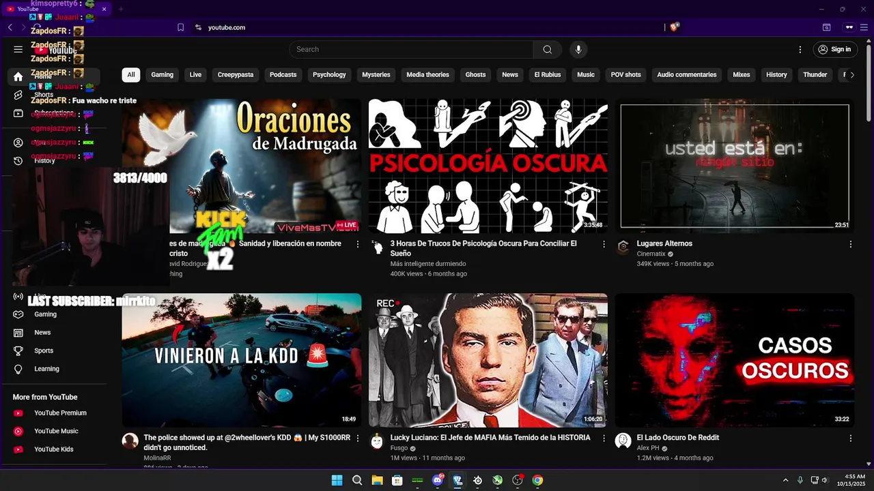The width and height of the screenshot is (874, 491).
Task: Select the Music filter chip
Action: pos(586,75)
